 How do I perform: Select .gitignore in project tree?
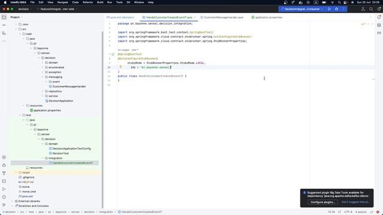(x=26, y=177)
